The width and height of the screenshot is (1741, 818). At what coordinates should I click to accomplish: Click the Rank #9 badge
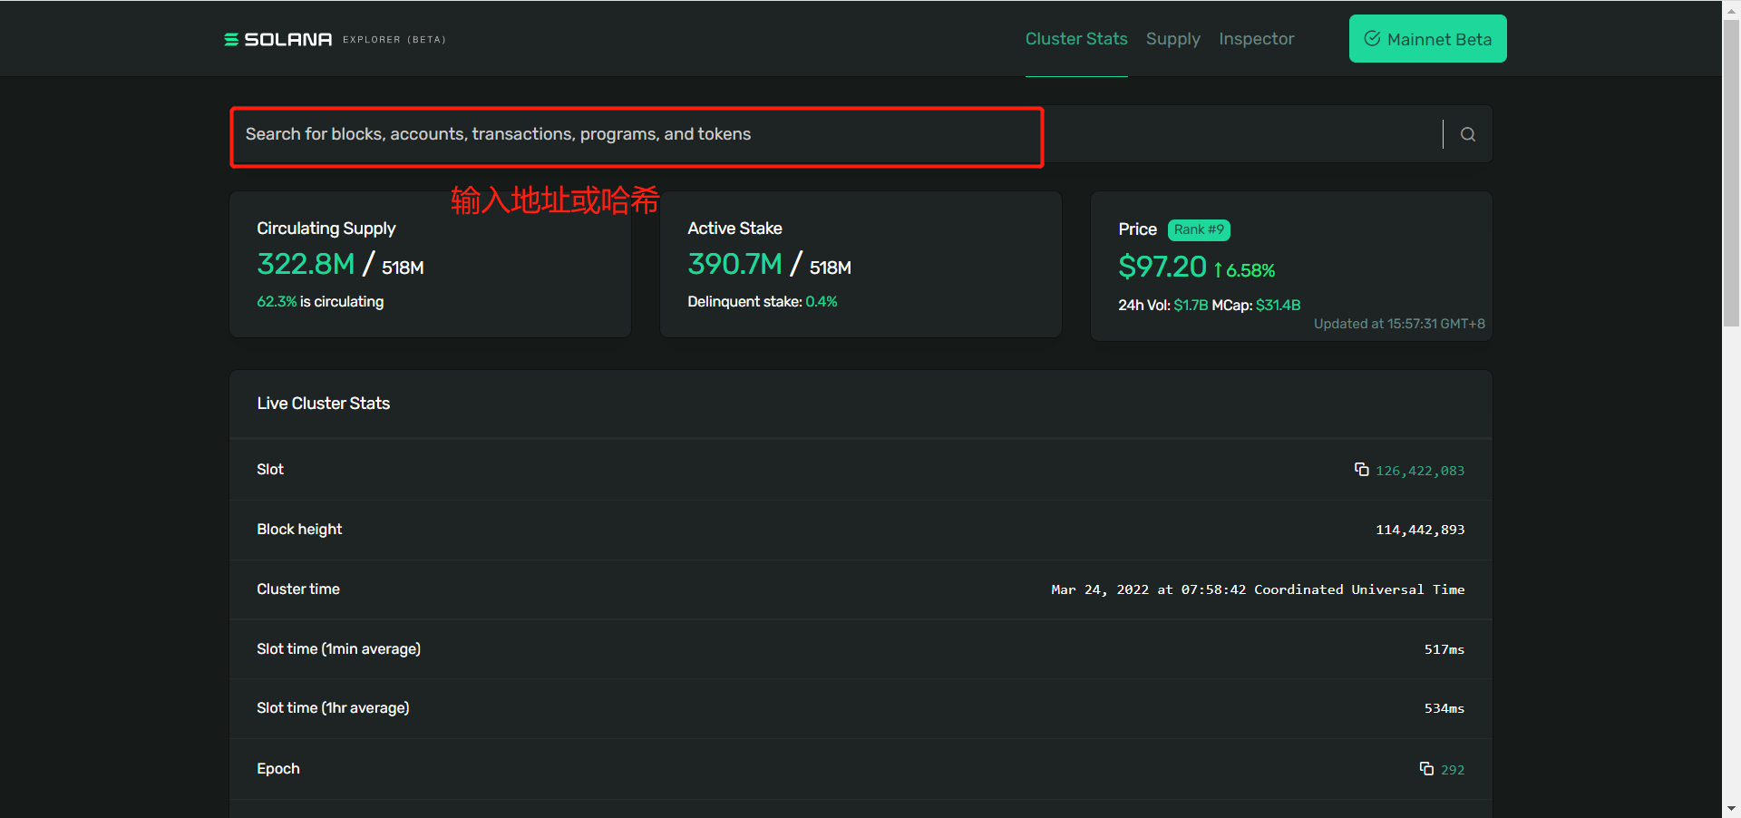click(x=1198, y=229)
